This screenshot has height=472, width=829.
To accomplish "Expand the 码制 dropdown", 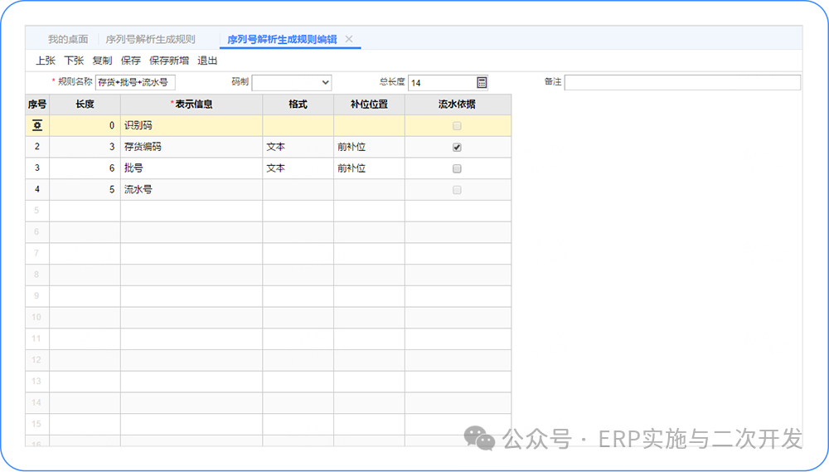I will [x=324, y=83].
